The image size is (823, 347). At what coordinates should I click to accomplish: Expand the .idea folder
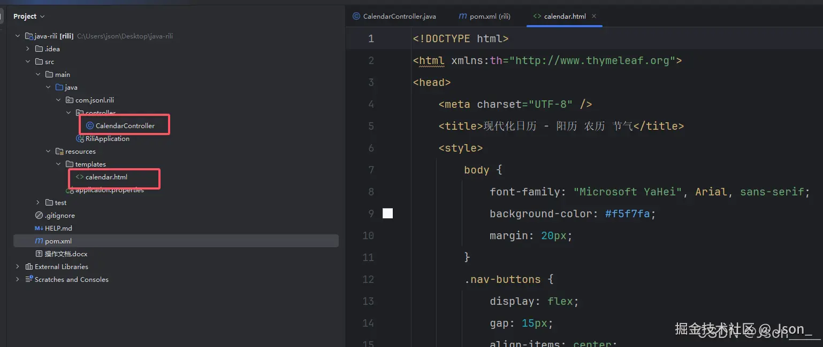pyautogui.click(x=28, y=49)
